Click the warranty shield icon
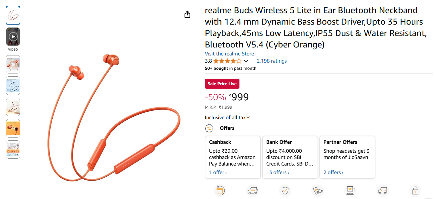Screen dimensions: 434x199 click(x=285, y=190)
